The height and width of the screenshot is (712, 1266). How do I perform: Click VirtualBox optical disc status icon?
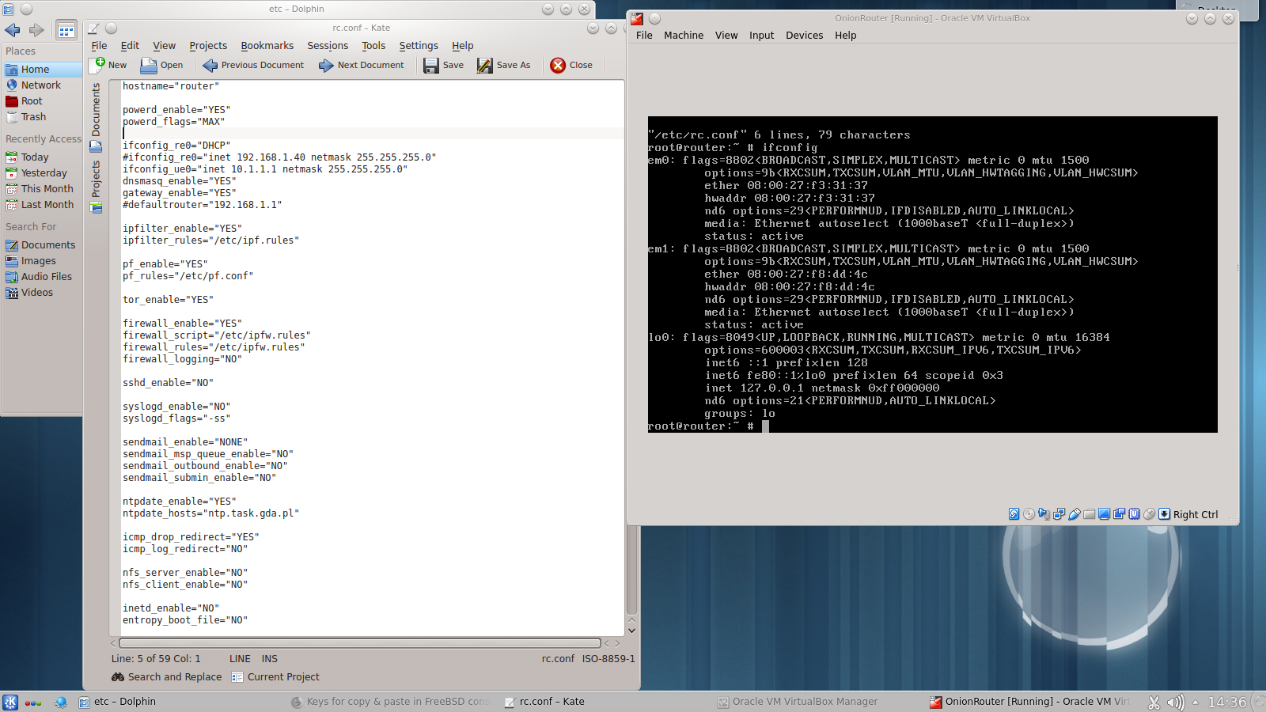(1029, 514)
